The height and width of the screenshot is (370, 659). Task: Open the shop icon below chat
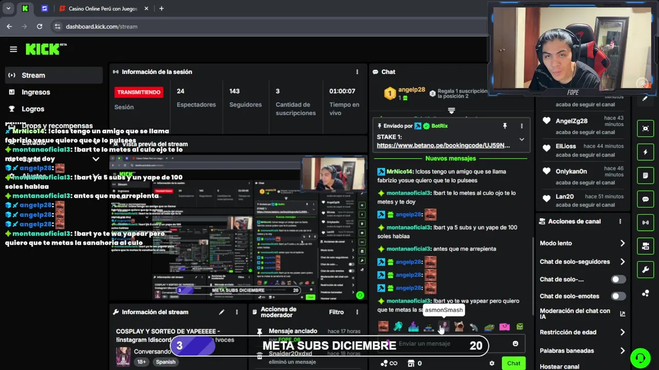pos(411,363)
